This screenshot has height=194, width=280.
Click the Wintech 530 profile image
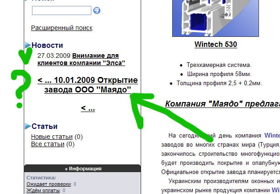click(216, 18)
